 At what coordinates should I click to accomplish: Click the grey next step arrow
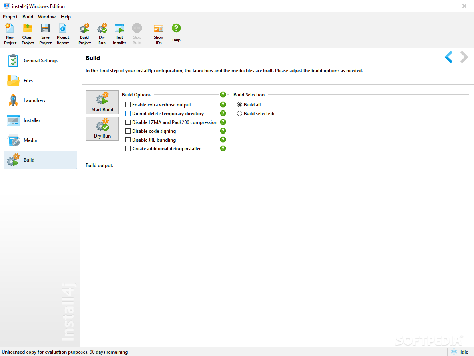click(464, 57)
